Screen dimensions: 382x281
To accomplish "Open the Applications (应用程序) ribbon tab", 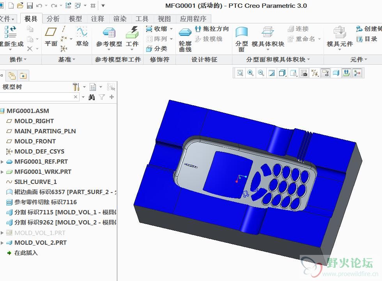I will point(193,19).
